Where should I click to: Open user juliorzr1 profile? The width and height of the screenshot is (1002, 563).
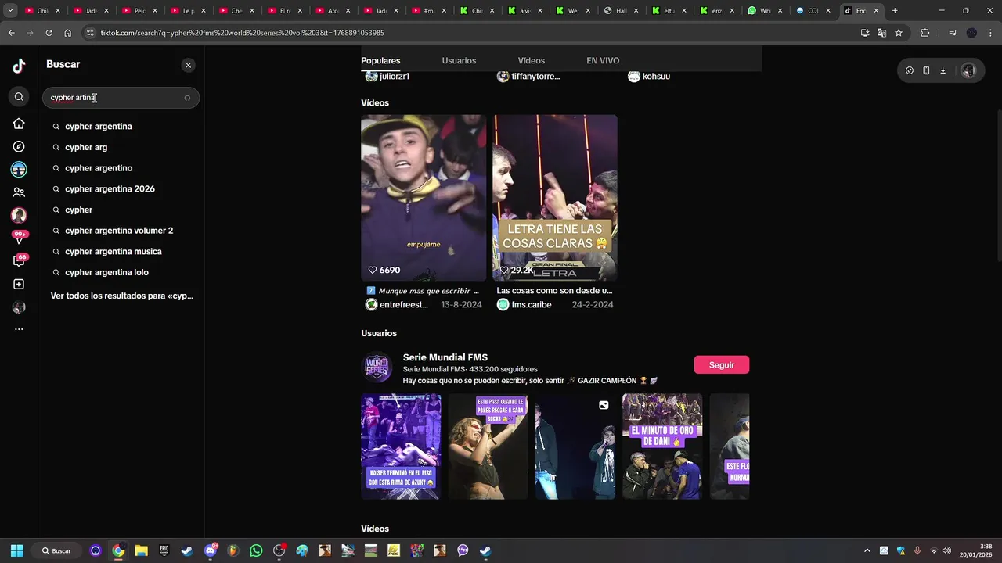[387, 76]
